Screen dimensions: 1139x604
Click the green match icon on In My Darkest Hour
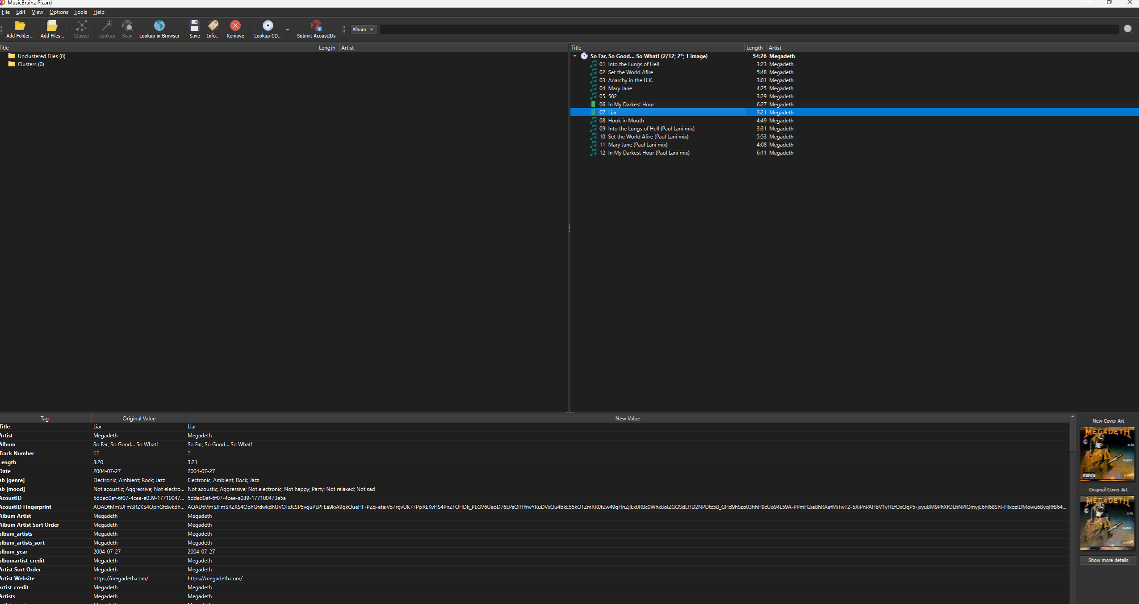click(593, 105)
